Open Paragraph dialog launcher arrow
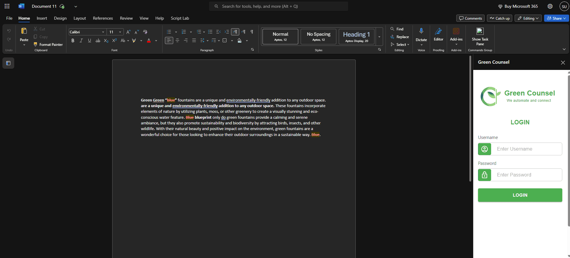Screen dimensions: 570x258 coord(252,50)
